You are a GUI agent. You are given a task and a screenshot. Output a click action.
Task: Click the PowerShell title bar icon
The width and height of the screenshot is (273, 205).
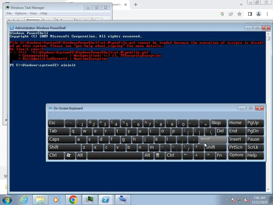pos(12,28)
